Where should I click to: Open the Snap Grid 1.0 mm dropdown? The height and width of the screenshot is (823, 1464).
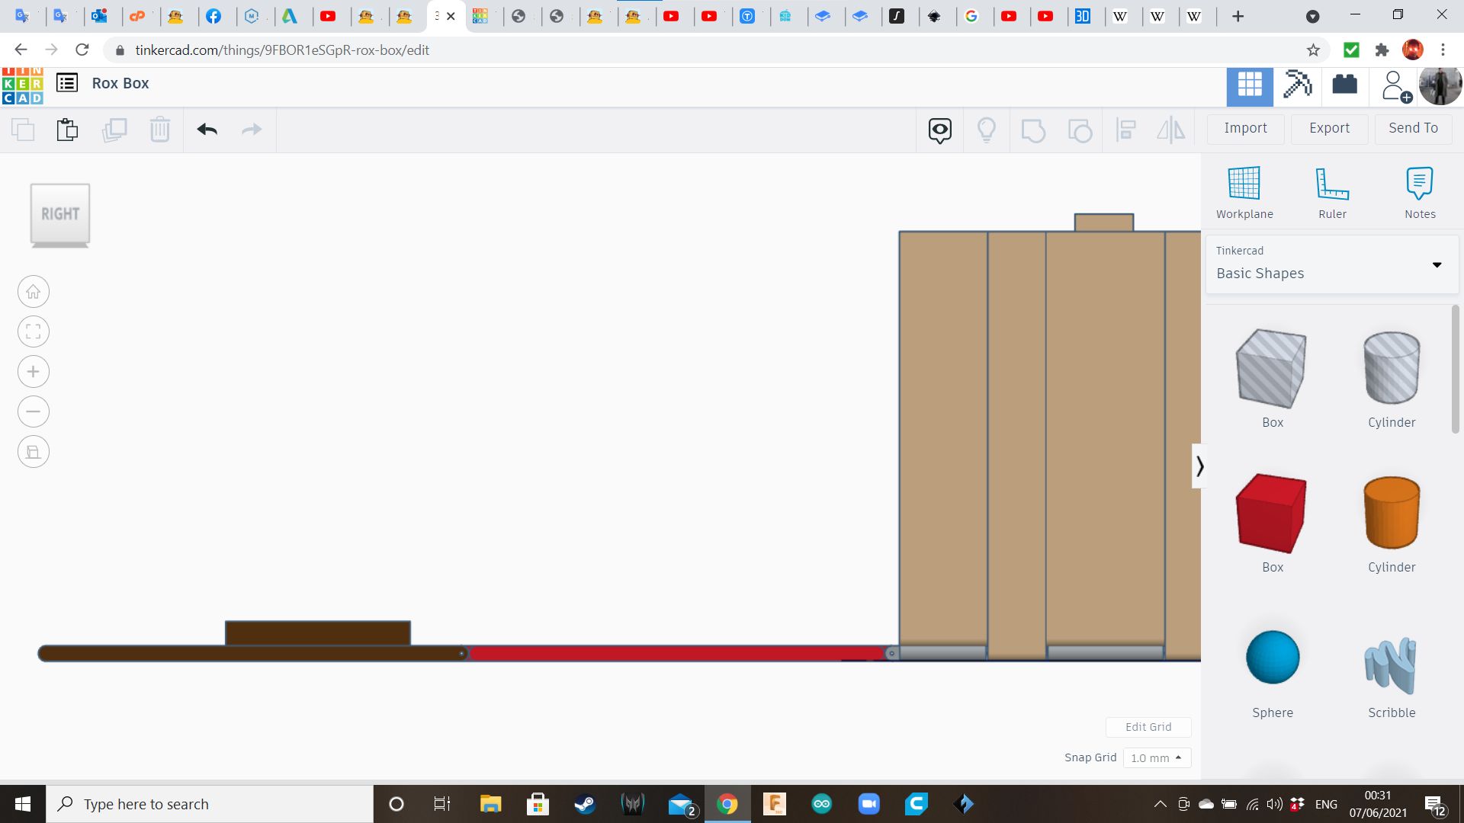(1157, 758)
